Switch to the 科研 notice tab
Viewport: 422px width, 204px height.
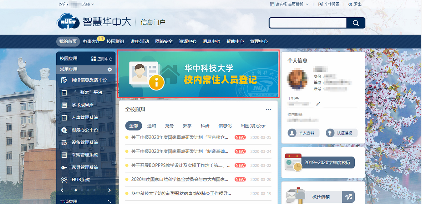pyautogui.click(x=205, y=126)
